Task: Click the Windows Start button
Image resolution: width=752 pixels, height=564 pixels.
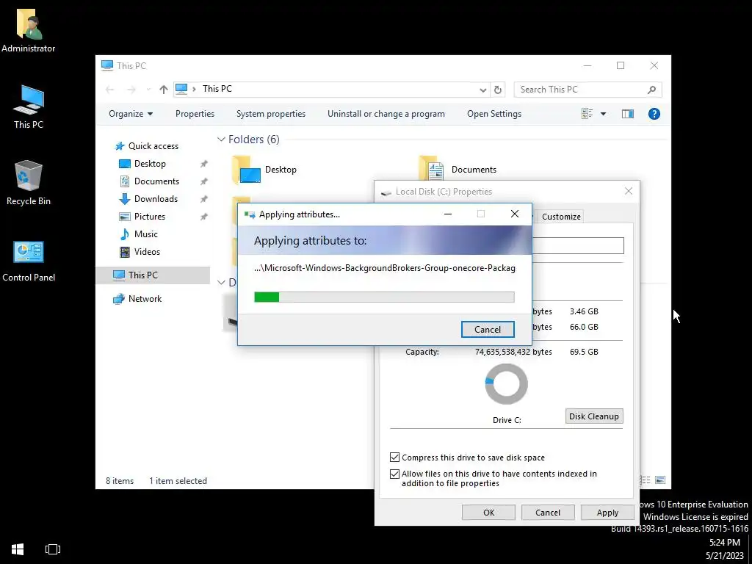Action: tap(18, 549)
